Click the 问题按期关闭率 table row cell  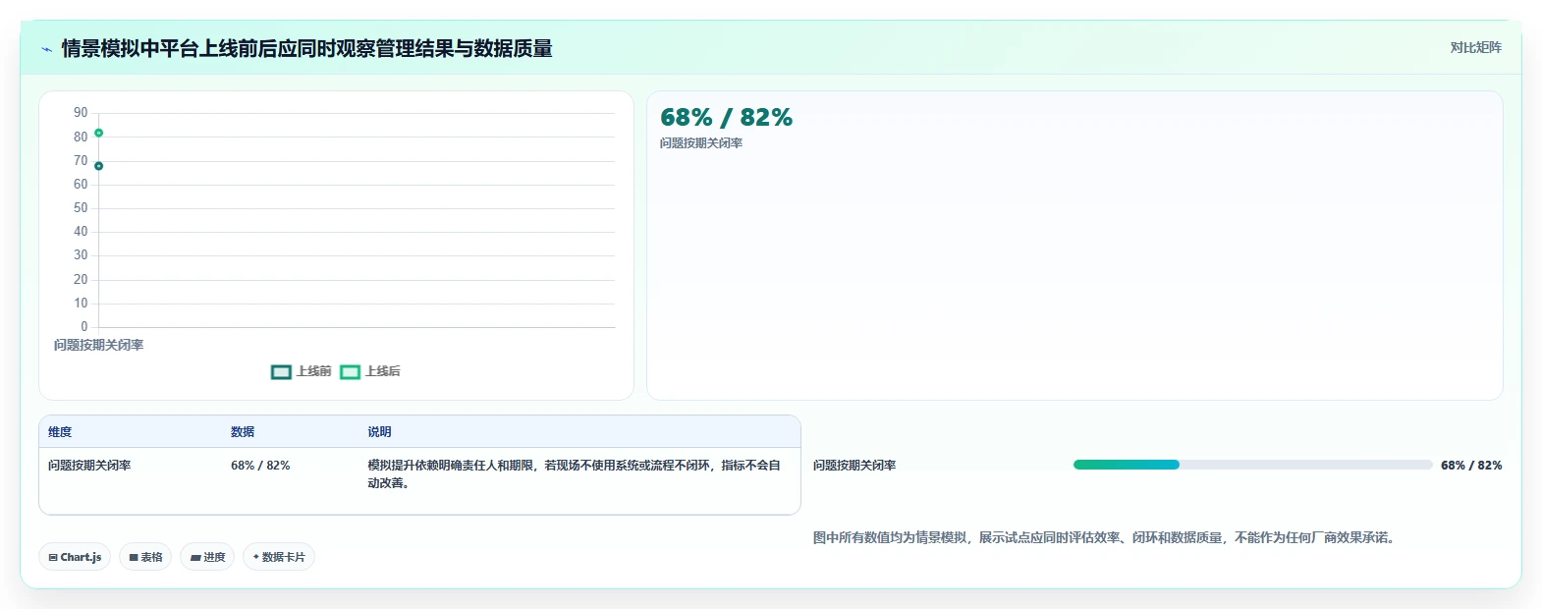click(89, 466)
